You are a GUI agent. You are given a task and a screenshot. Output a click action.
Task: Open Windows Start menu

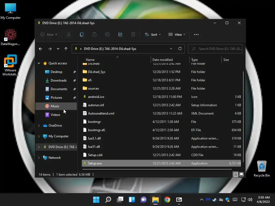96,200
